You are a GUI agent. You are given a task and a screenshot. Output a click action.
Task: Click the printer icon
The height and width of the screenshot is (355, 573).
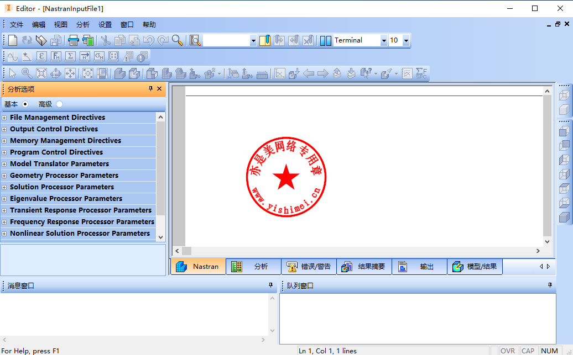coord(73,40)
